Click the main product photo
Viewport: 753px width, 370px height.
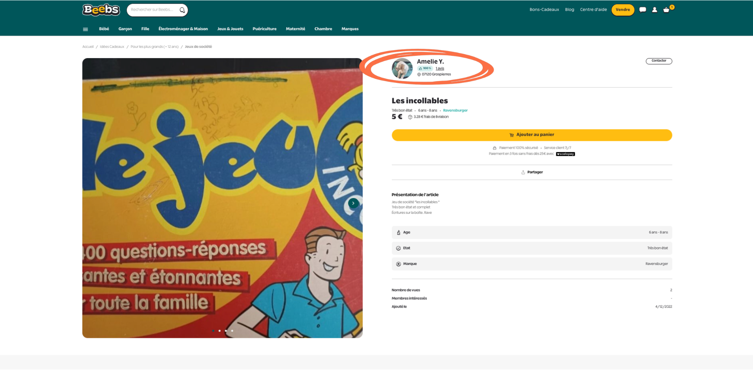[x=222, y=198]
